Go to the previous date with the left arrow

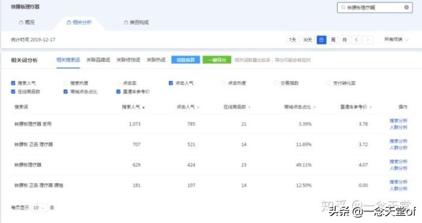[x=356, y=40]
